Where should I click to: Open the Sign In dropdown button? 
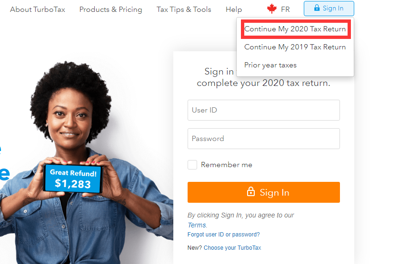point(329,9)
